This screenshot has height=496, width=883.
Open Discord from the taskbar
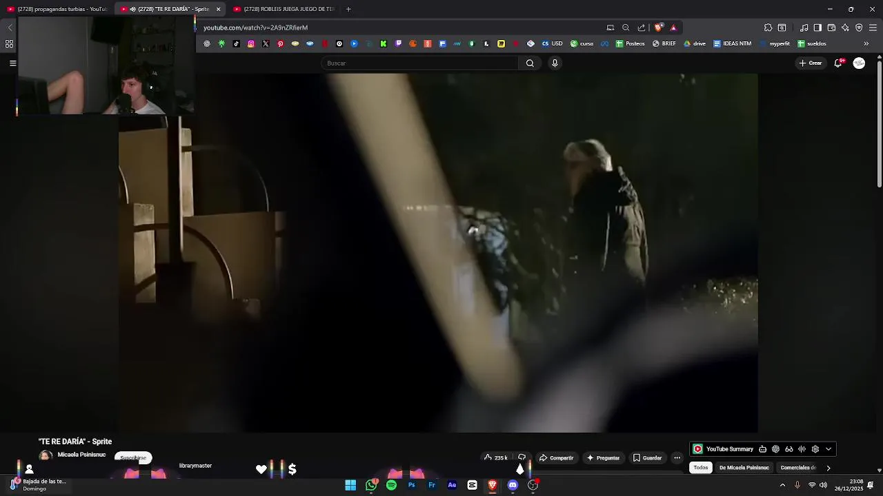pos(513,485)
